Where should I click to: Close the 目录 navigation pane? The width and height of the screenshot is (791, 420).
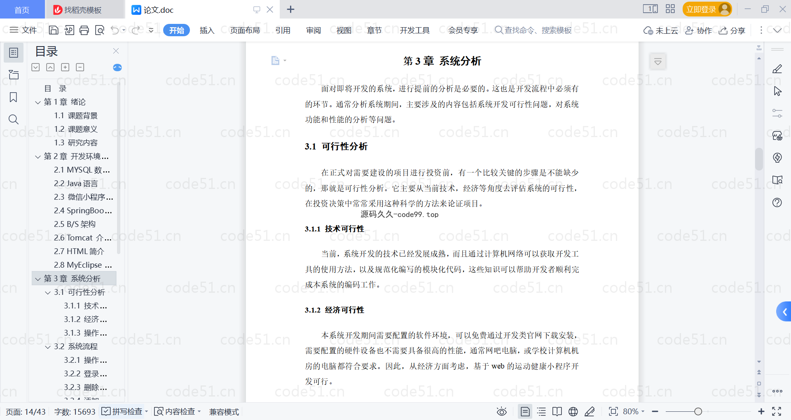116,51
